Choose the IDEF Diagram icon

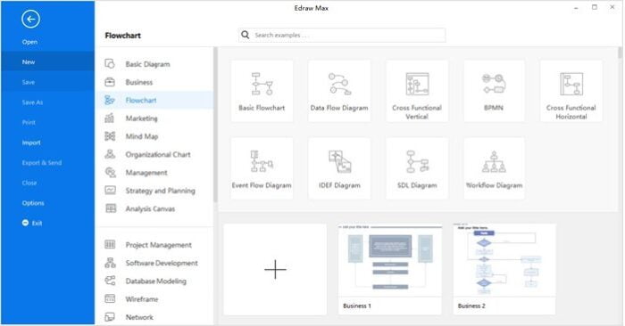pos(339,161)
